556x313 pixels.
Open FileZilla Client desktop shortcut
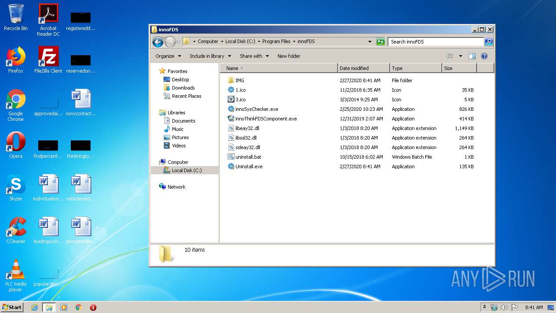coord(48,60)
